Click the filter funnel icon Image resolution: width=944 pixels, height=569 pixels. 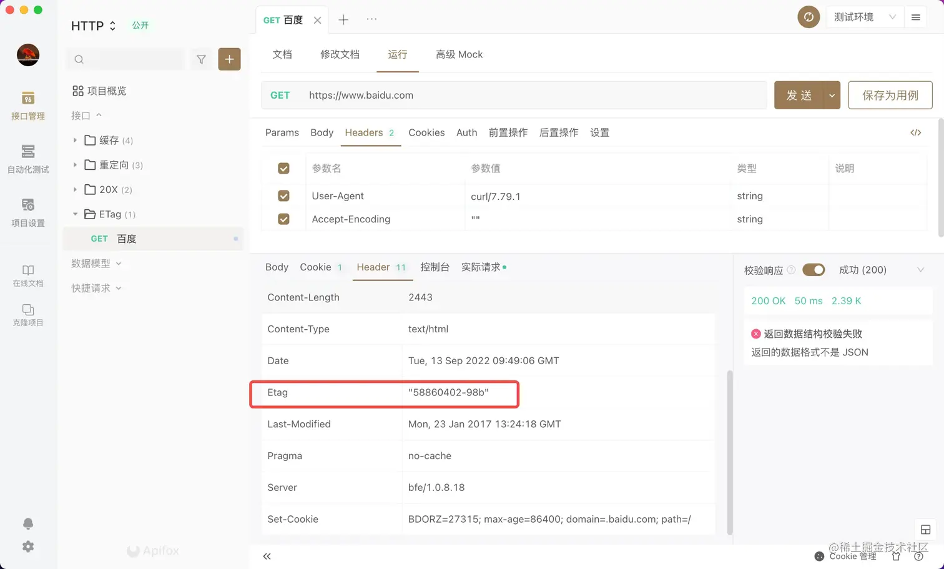[x=201, y=59]
